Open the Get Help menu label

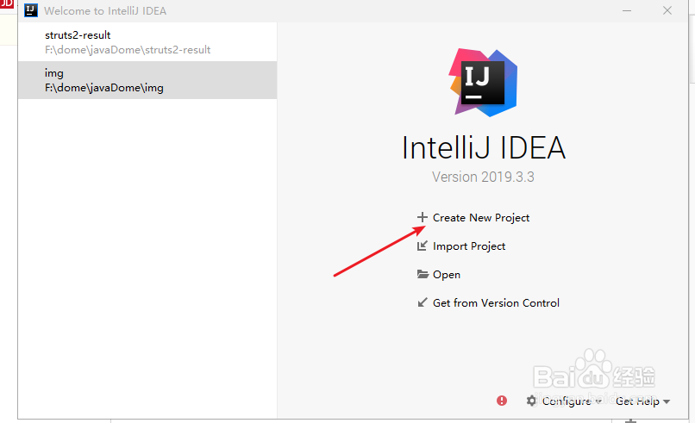pos(637,401)
